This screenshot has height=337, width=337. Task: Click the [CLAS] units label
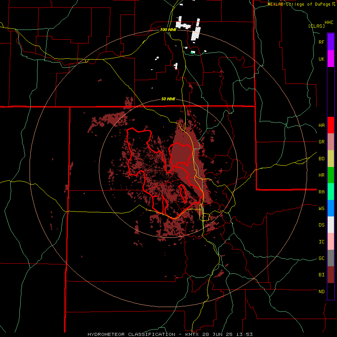[316, 26]
